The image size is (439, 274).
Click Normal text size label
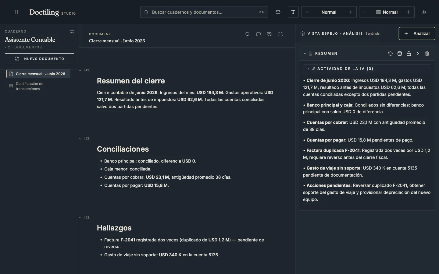click(329, 12)
